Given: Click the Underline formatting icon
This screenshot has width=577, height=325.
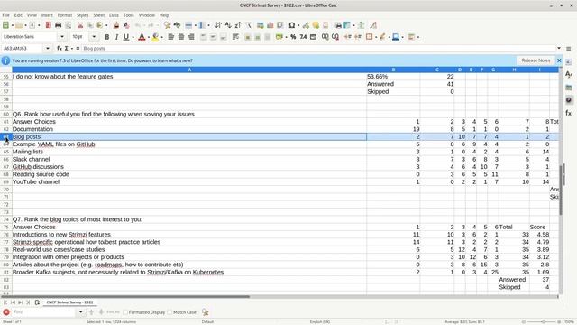Looking at the screenshot, I should coord(126,37).
